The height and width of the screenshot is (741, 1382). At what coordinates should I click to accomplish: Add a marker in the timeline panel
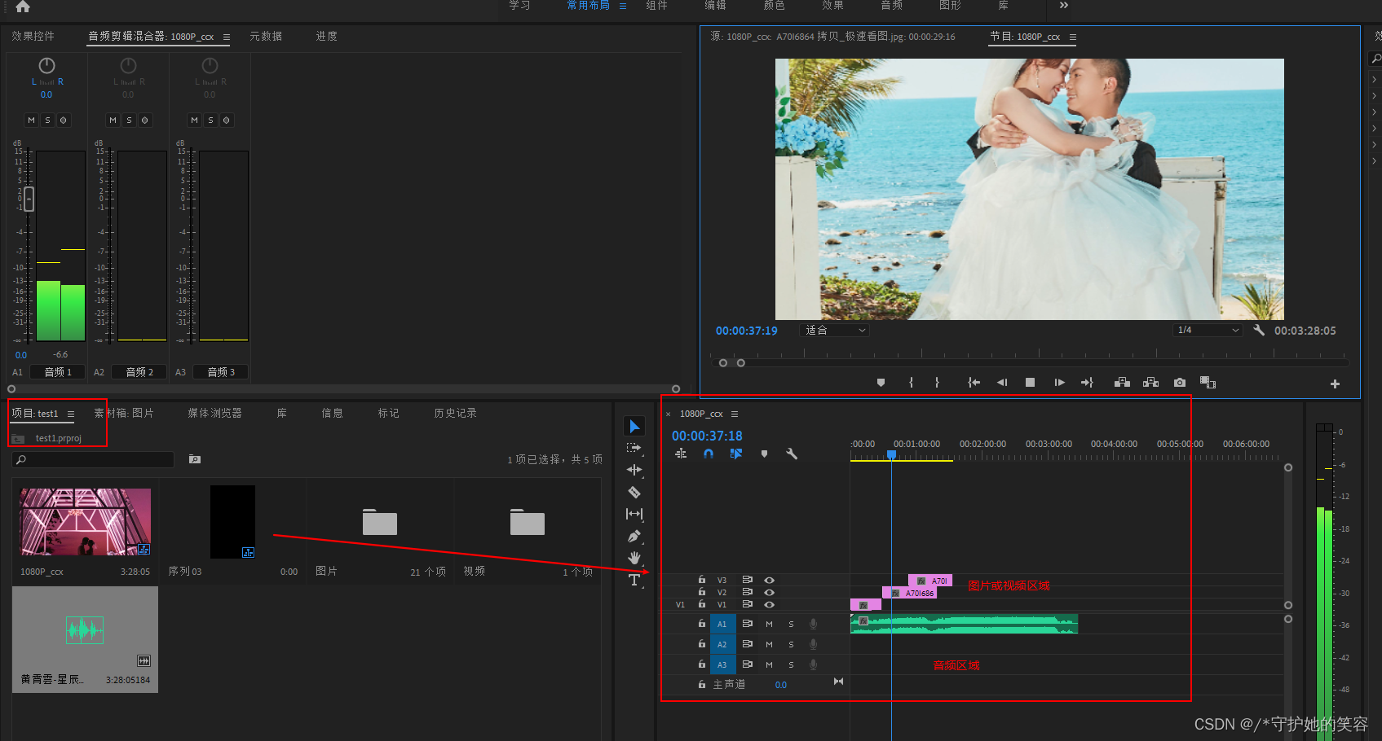point(764,454)
